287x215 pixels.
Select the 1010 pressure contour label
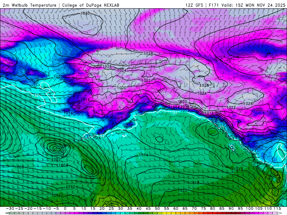71,187
